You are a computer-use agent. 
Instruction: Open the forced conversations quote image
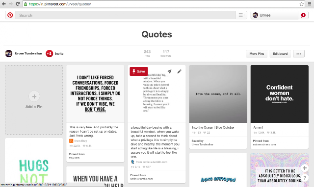pos(95,94)
